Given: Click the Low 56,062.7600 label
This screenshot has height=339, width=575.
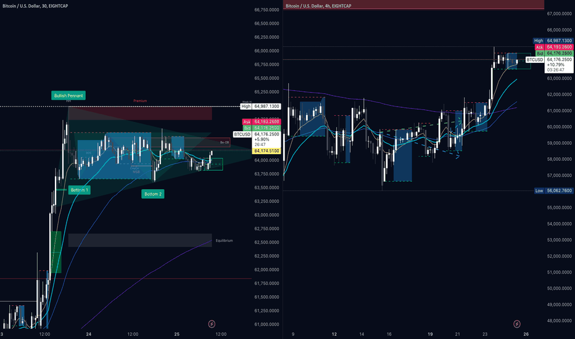Looking at the screenshot, I should 553,190.
